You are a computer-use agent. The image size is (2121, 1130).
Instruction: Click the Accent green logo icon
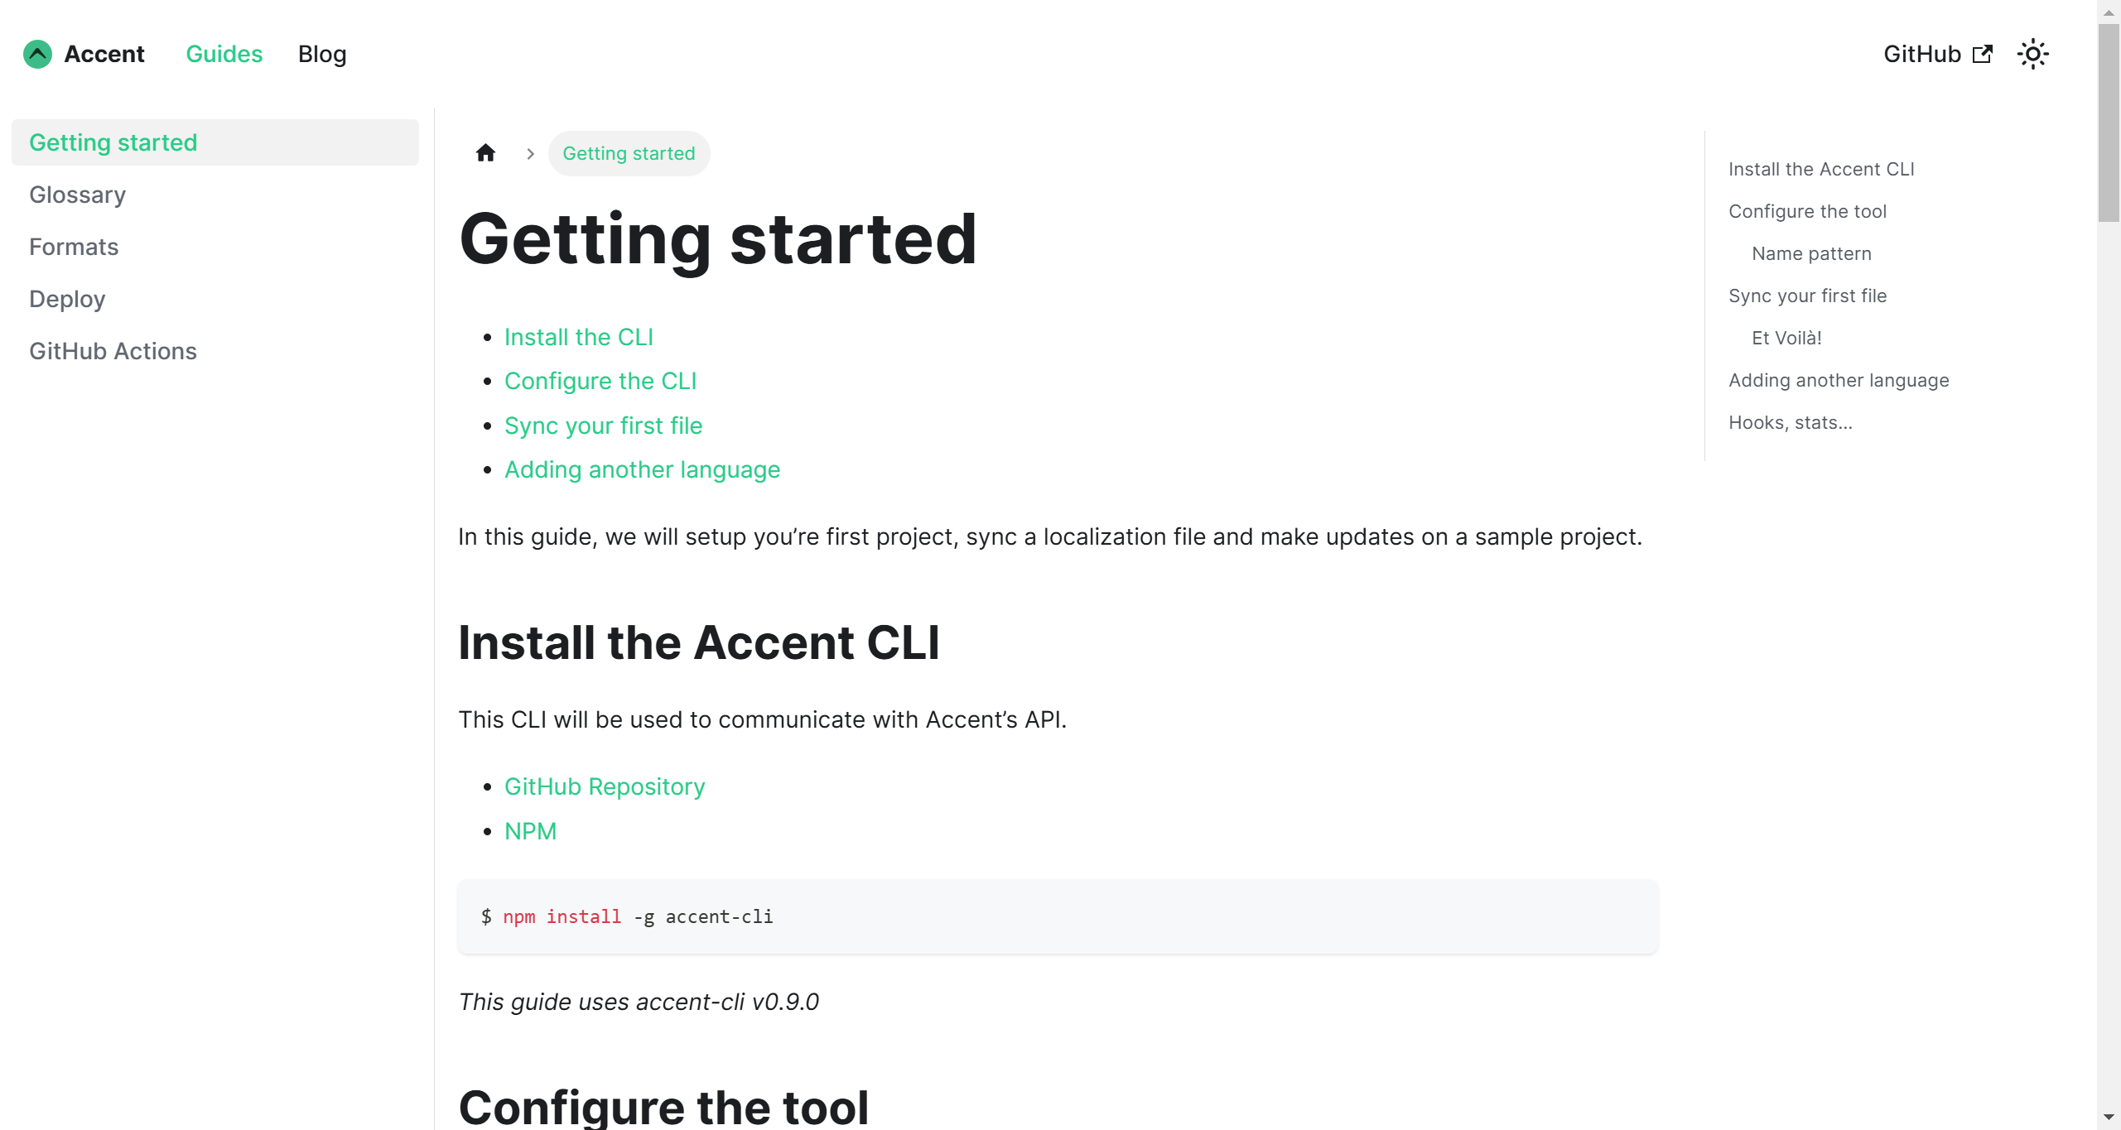(x=37, y=55)
